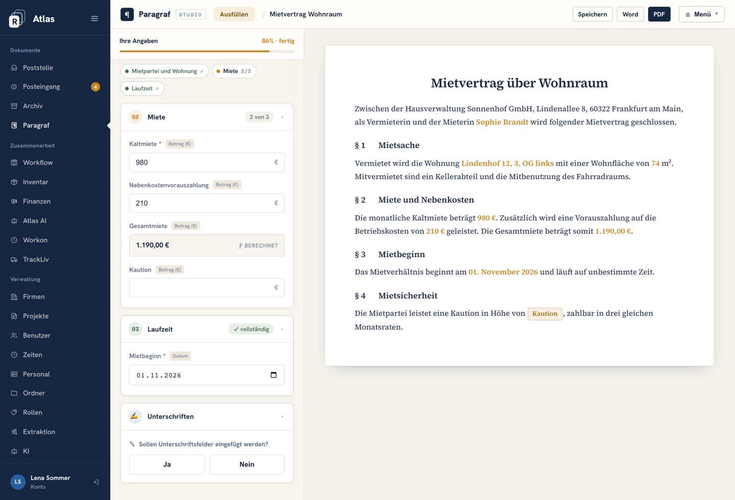Image resolution: width=735 pixels, height=500 pixels.
Task: Open Posteingang with 4 notifications
Action: (55, 87)
